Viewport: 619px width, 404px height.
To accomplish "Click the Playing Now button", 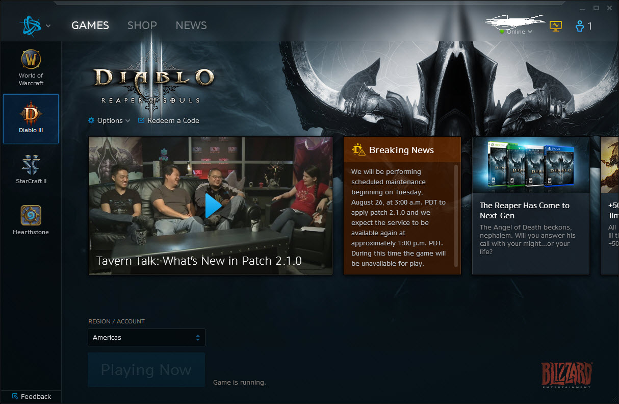I will point(146,370).
